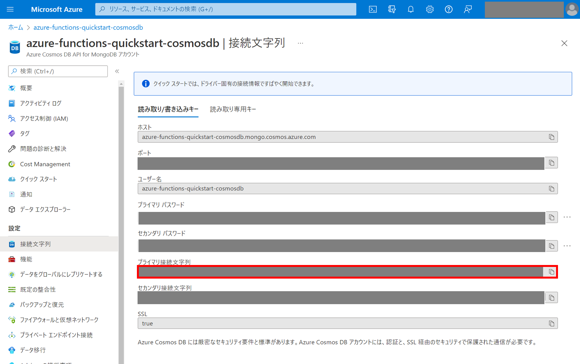Open ファイアウォールと仮想ネットワーク
Screen dimensions: 580x364
pos(59,320)
